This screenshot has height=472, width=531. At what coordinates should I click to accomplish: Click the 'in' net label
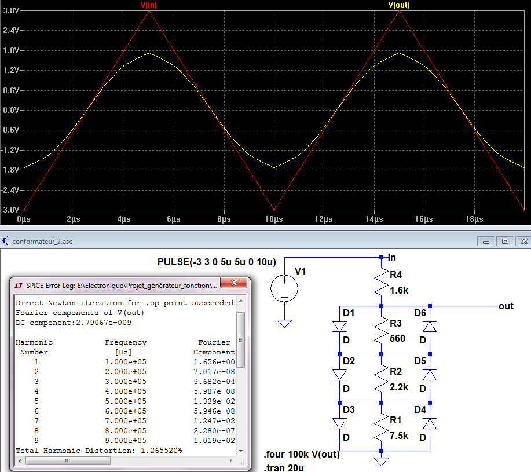coord(392,258)
